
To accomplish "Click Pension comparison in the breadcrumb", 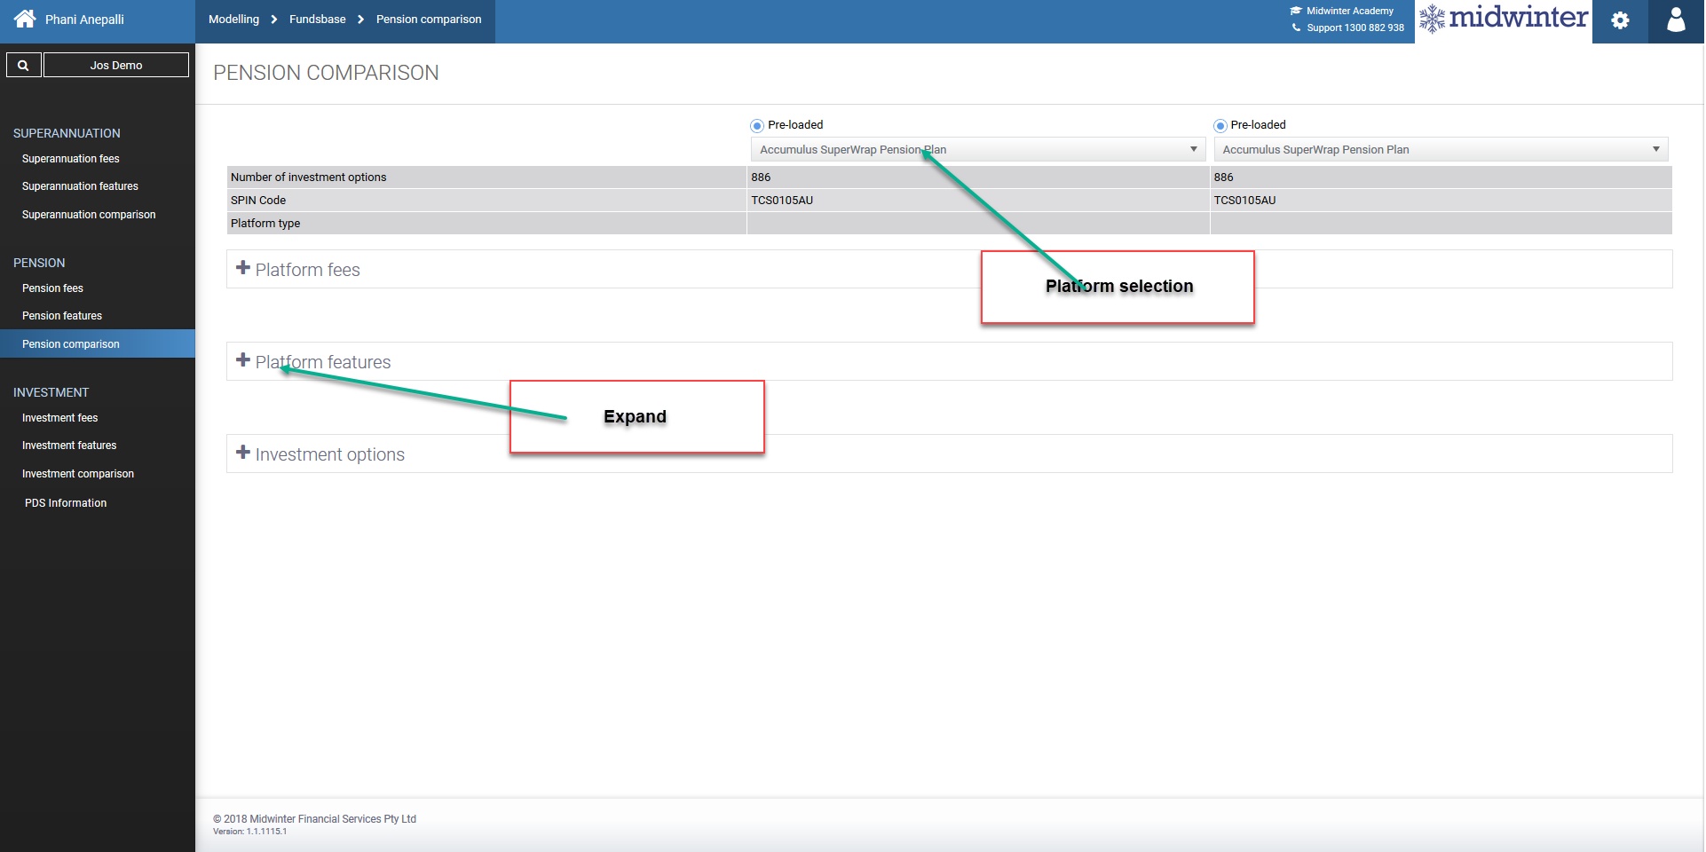I will coord(429,19).
